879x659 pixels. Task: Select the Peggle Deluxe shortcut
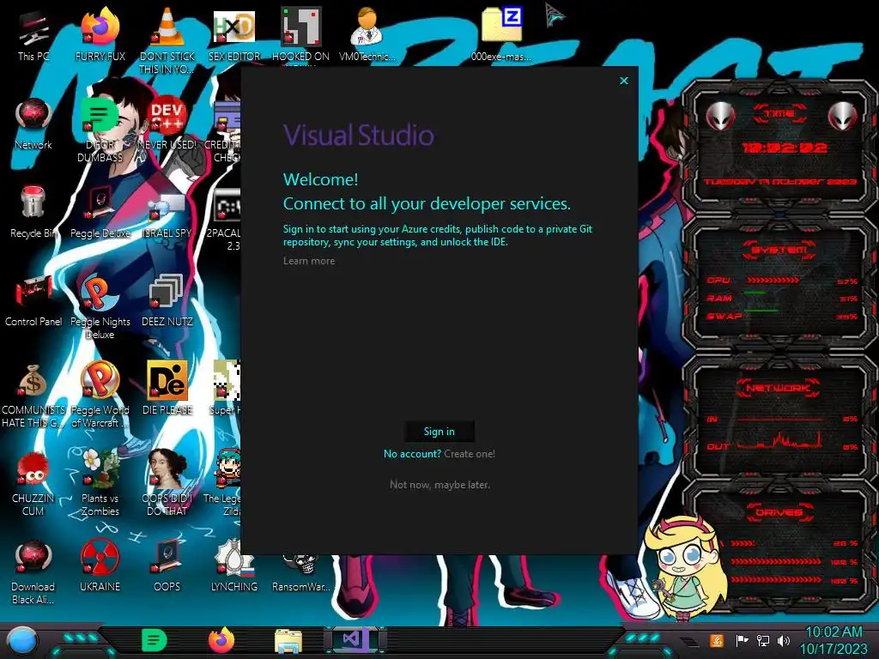tap(100, 212)
